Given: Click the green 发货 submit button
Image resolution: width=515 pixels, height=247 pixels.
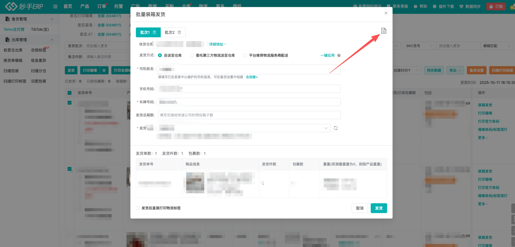Looking at the screenshot, I should pyautogui.click(x=379, y=208).
